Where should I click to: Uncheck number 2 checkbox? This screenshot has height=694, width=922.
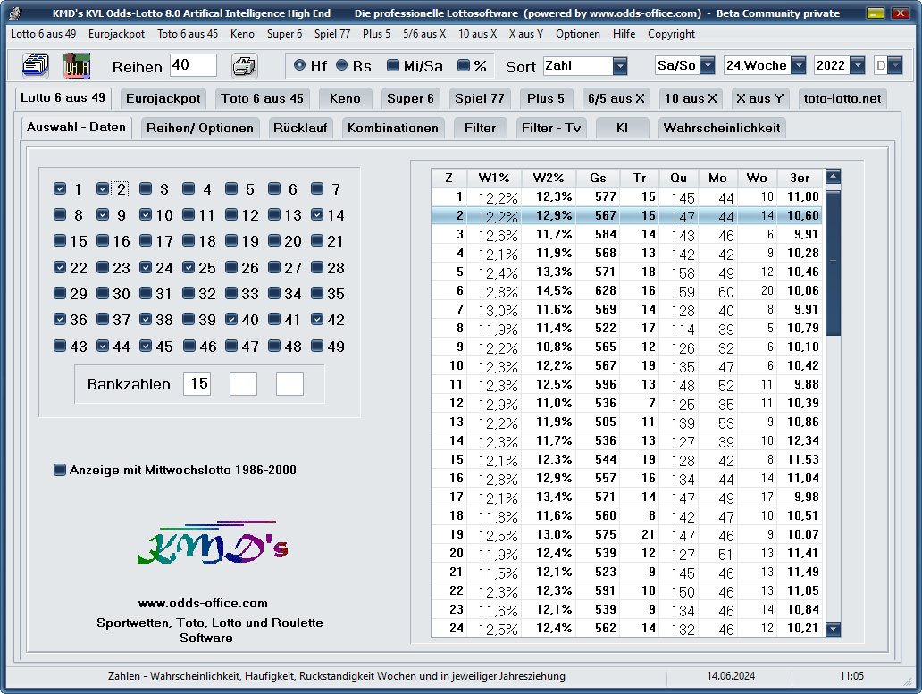tap(103, 188)
